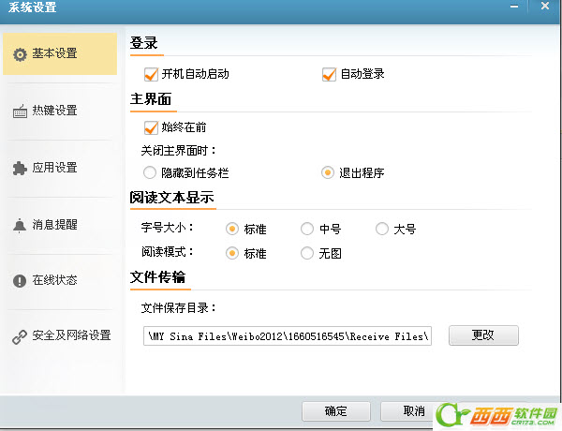Click the 文件保存目录 label
Image resolution: width=562 pixels, height=431 pixels.
coord(179,307)
